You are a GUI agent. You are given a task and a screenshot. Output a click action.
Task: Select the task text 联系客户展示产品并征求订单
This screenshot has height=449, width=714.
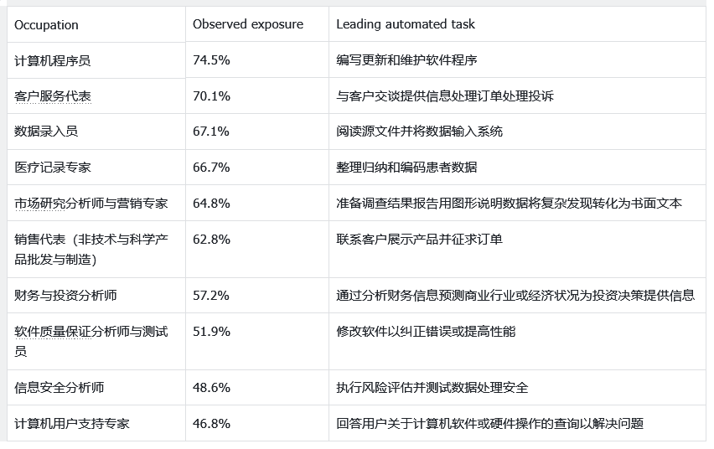click(x=419, y=240)
